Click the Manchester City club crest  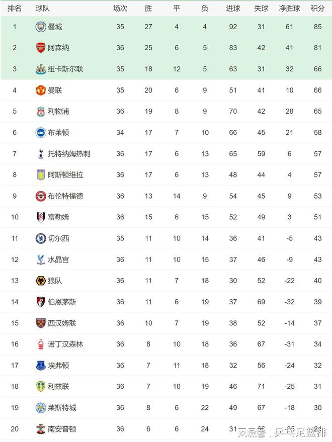coord(41,27)
